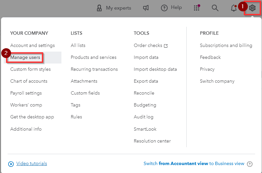Click the search magnifier icon
The height and width of the screenshot is (173, 262).
point(215,8)
